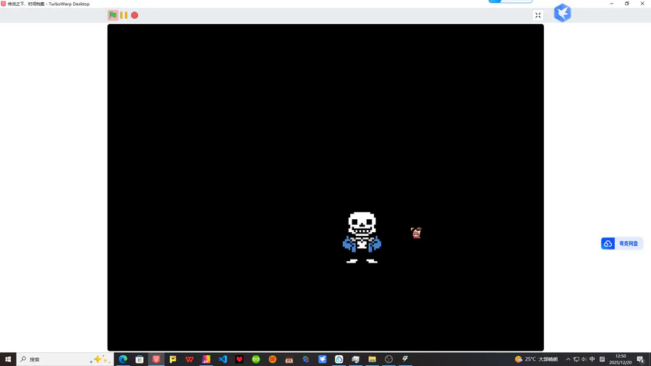Open the blue gear app in taskbar
The width and height of the screenshot is (651, 366).
point(305,359)
